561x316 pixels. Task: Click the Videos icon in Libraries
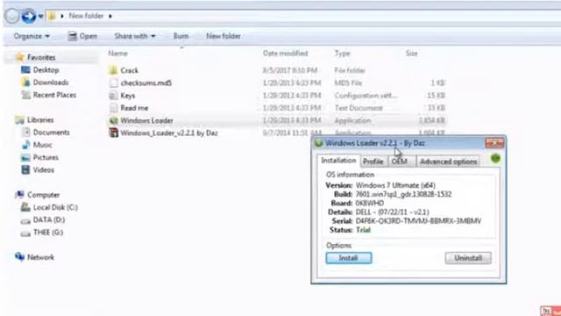[x=25, y=169]
